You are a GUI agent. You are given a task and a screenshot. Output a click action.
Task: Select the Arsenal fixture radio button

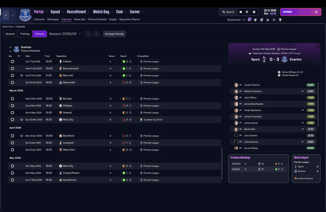click(13, 113)
